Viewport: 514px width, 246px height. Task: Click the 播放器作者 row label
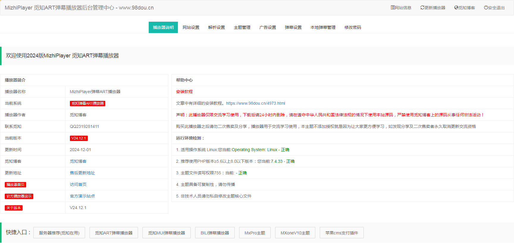[15, 115]
